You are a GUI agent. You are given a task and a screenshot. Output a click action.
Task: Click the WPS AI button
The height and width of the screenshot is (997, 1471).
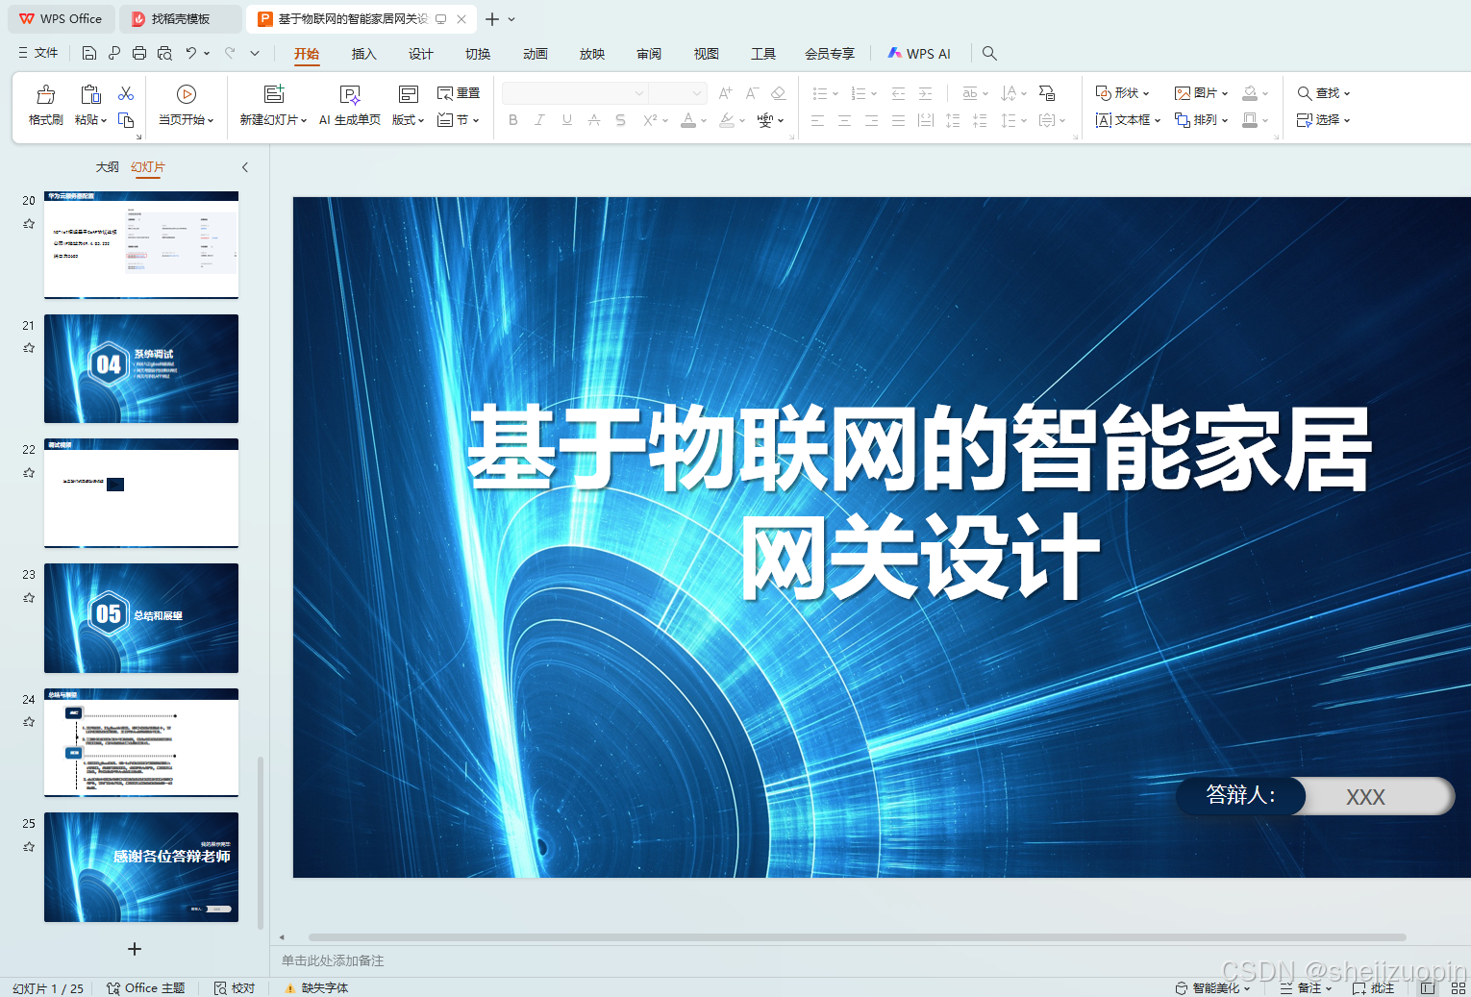click(x=919, y=54)
